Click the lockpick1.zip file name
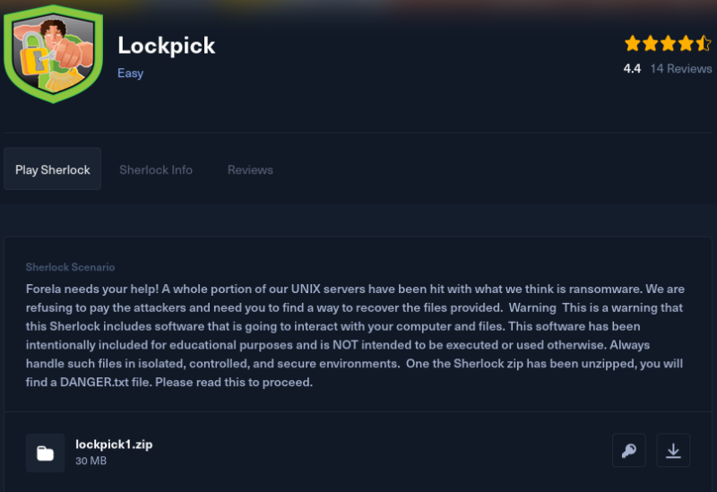The image size is (717, 492). (x=114, y=444)
